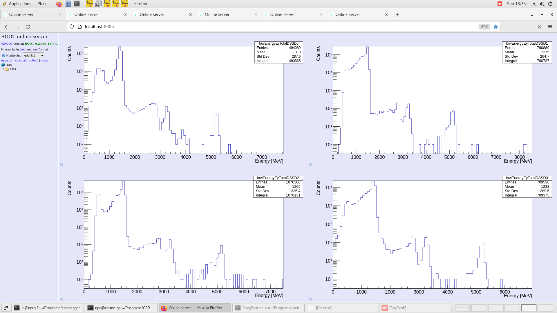Toggle mute on the volume tray icon
The height and width of the screenshot is (313, 557).
pyautogui.click(x=542, y=4)
